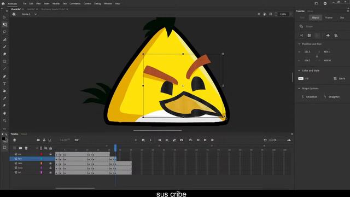Screen dimensions: 350x197
Task: Switch to the Object tab in Properties
Action: coord(316,18)
